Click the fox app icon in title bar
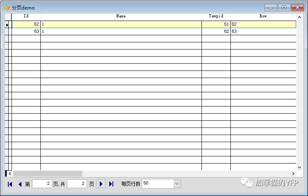This screenshot has height=196, width=308. pos(7,8)
